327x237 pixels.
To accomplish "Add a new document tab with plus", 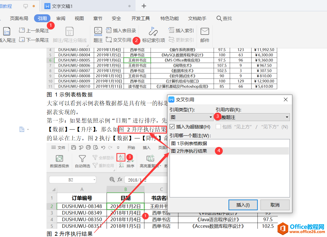I will point(144,6).
